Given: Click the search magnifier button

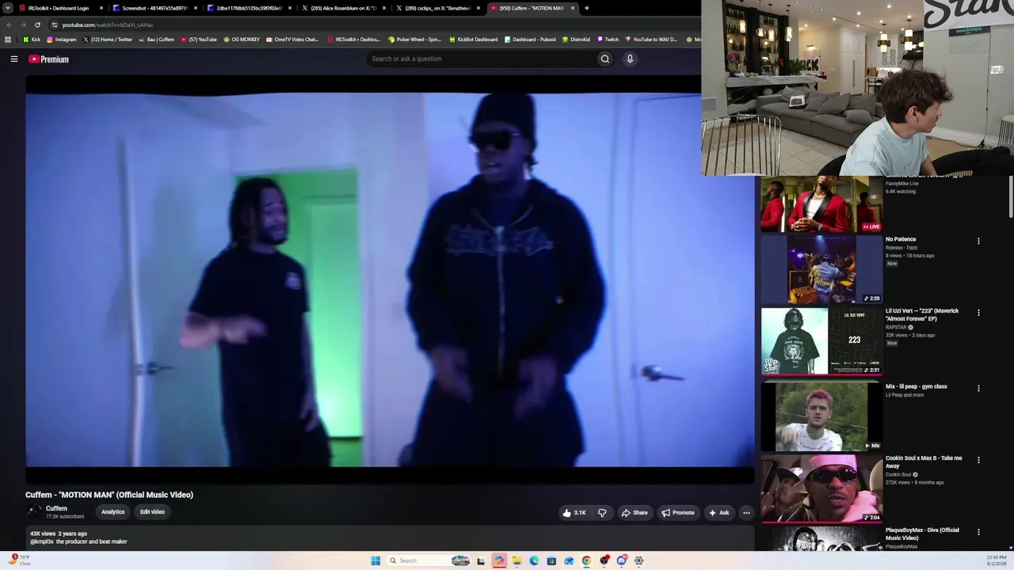Looking at the screenshot, I should click(x=604, y=59).
